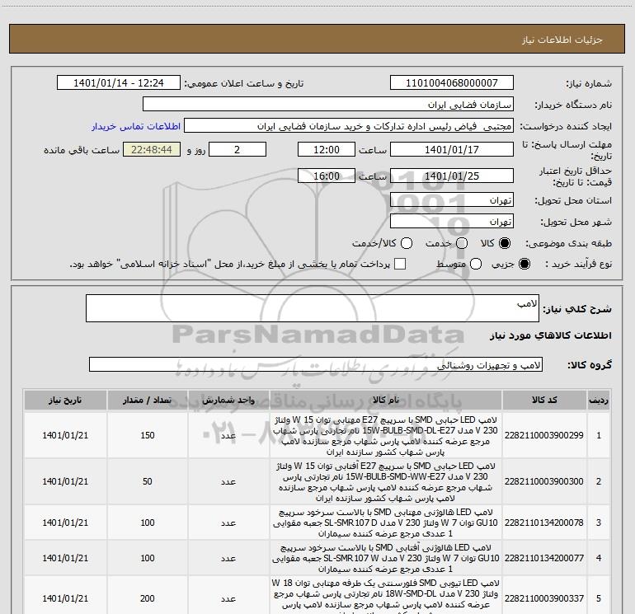
Task: Click the product name in row 1 (15W-BULB-SMD-DL-E27)
Action: [x=386, y=435]
